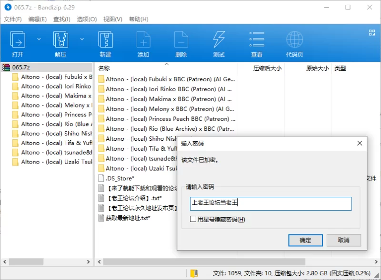Select tsunade folder in left tree
This screenshot has height=280, width=381.
click(x=52, y=153)
